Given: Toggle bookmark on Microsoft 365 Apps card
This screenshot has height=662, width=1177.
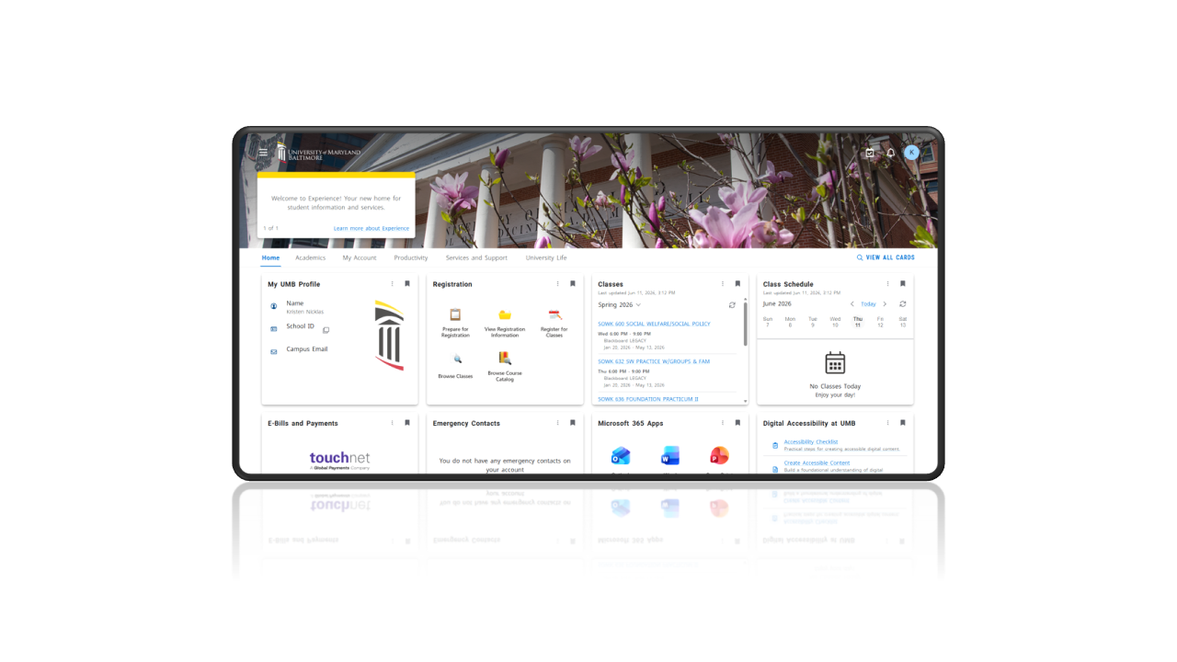Looking at the screenshot, I should [737, 423].
